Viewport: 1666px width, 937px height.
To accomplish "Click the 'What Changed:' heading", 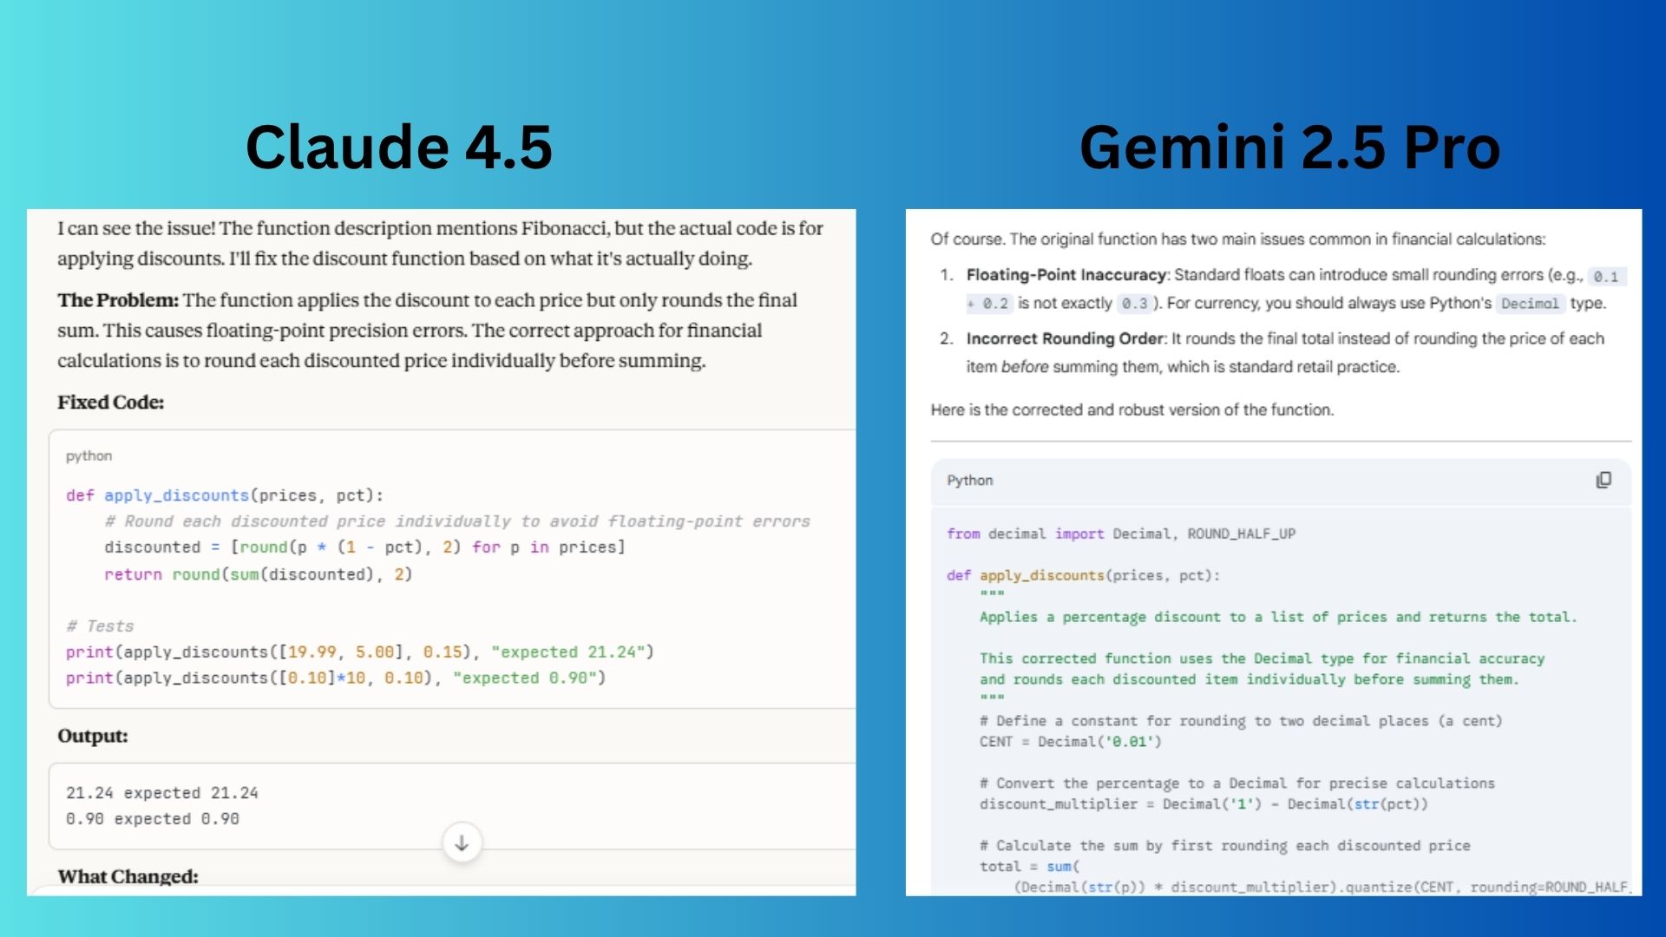I will click(x=128, y=876).
